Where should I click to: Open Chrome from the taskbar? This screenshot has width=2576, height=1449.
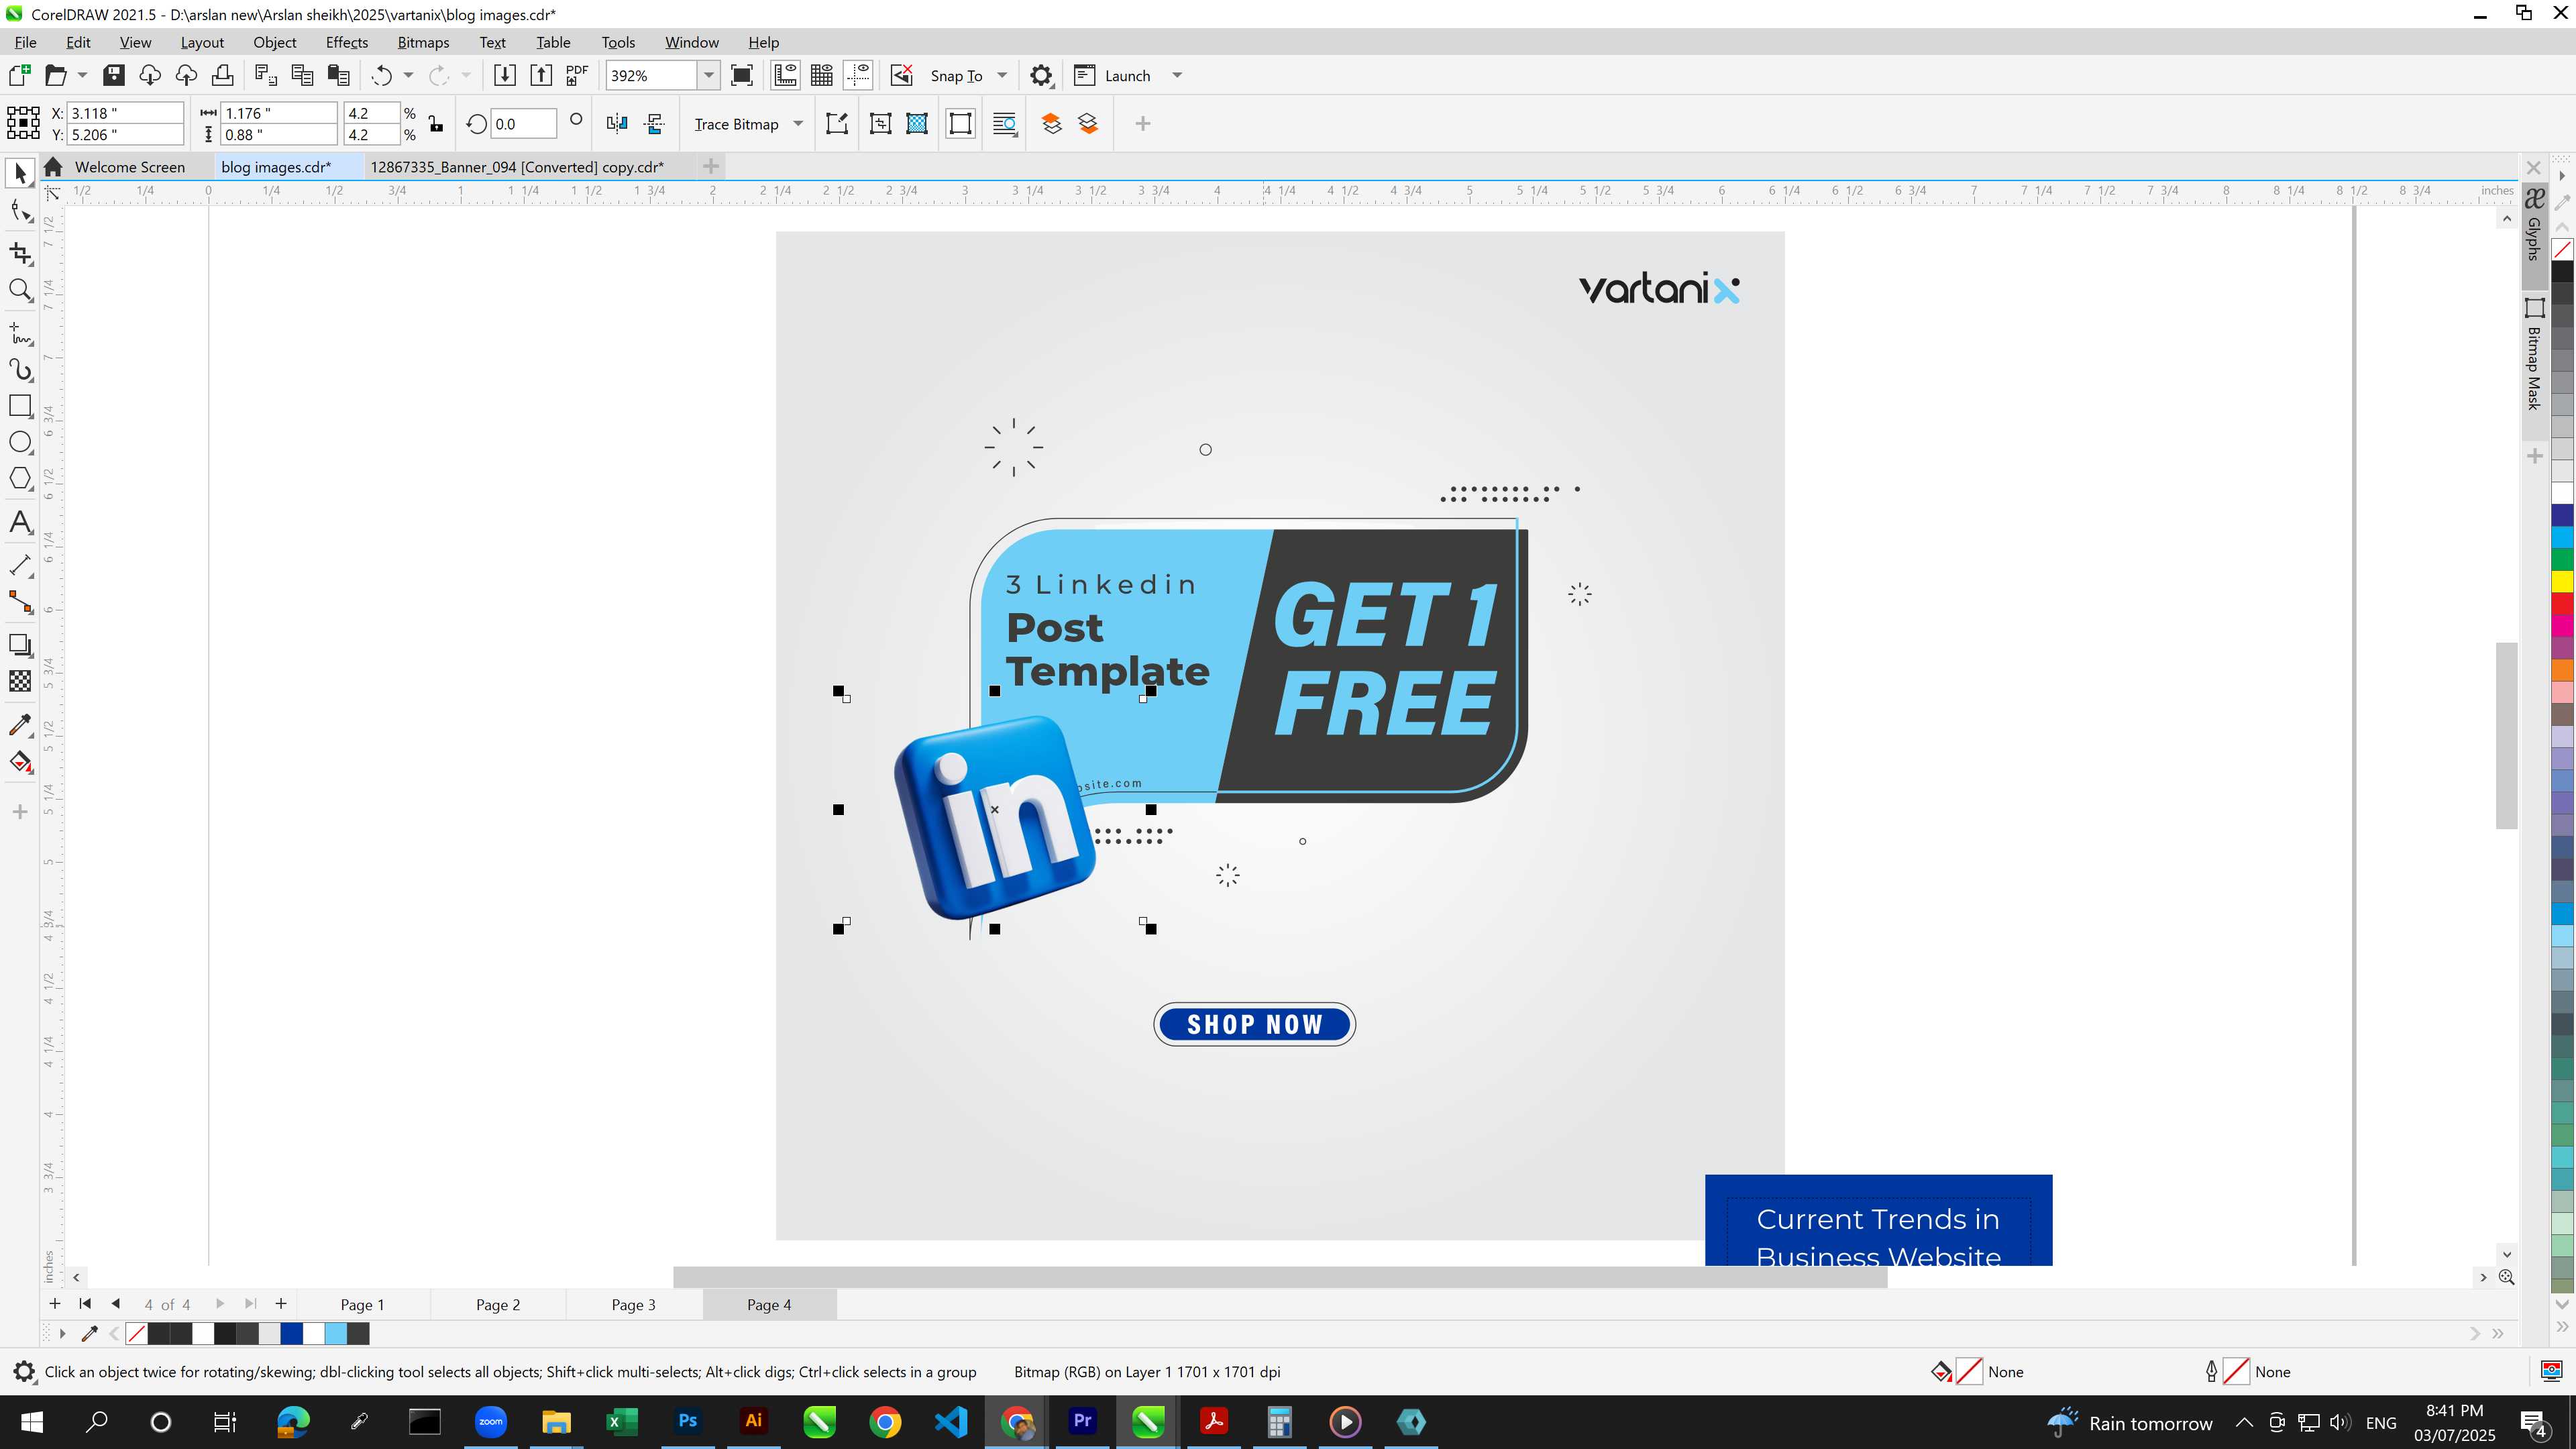tap(885, 1421)
